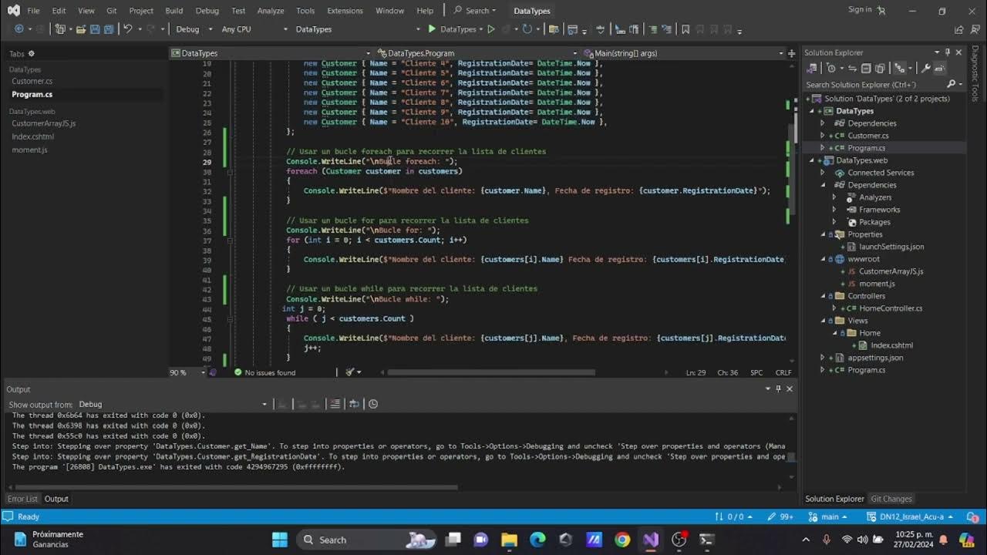Expand the appsettings.json node
The image size is (987, 555).
click(x=822, y=358)
